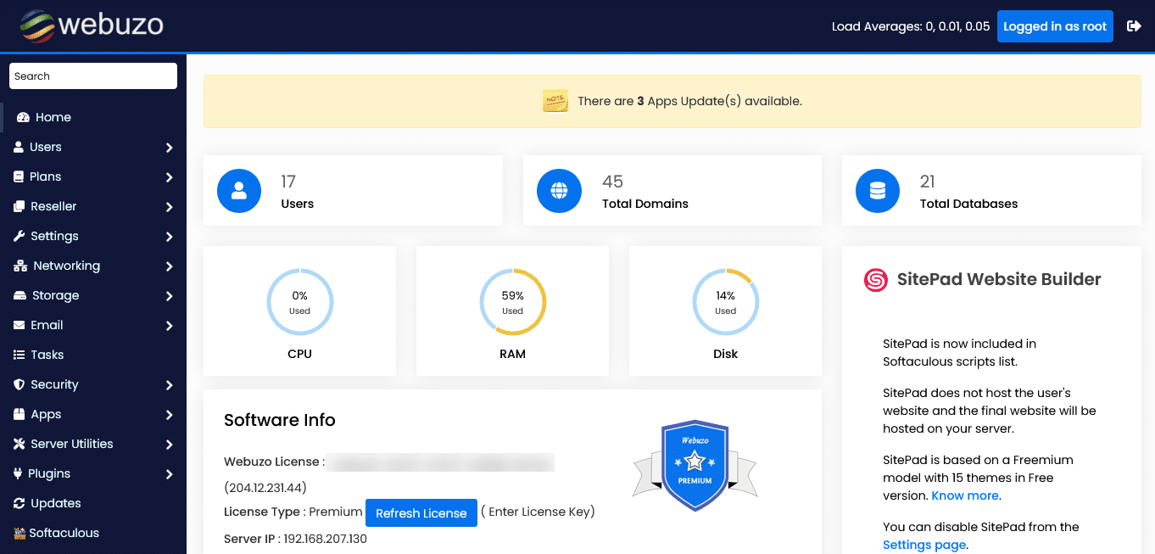Open the SitePad Know more link
This screenshot has height=554, width=1155.
pos(964,495)
